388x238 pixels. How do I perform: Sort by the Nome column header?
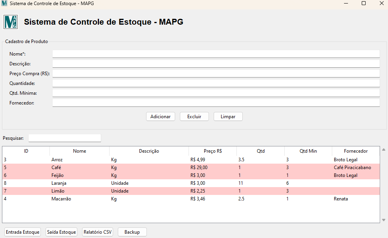click(79, 151)
